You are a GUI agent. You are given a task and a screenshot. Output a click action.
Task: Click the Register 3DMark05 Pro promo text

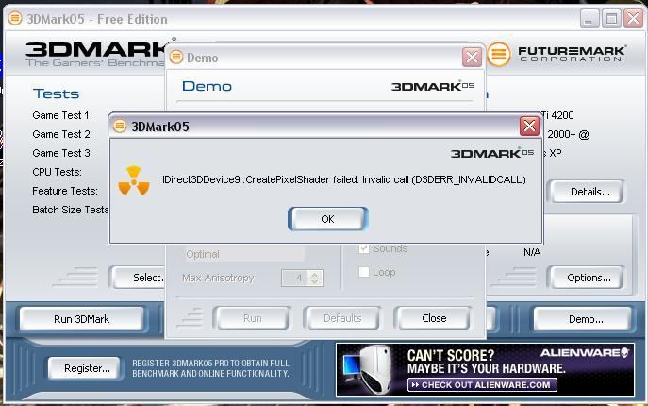pyautogui.click(x=210, y=368)
